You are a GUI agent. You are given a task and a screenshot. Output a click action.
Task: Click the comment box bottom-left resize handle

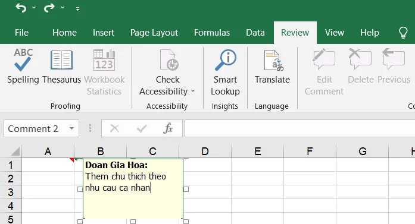click(80, 222)
